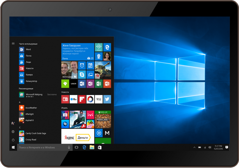Launch Камера from the app list
The height and width of the screenshot is (168, 239).
click(x=26, y=75)
